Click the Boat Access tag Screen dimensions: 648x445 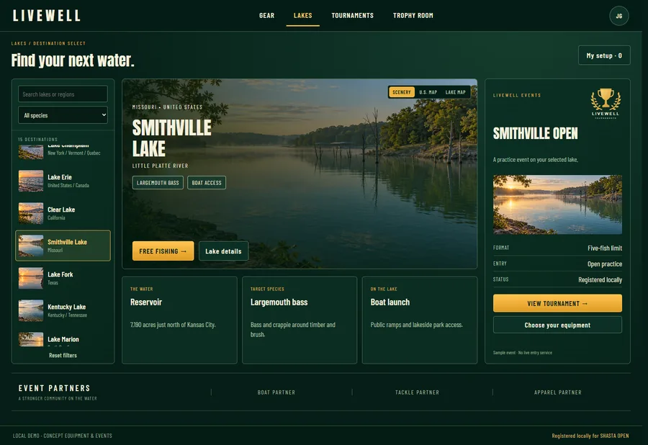click(207, 183)
